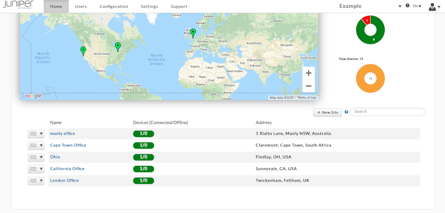Open the Home tab
Screen dimensions: 445x213
56,6
